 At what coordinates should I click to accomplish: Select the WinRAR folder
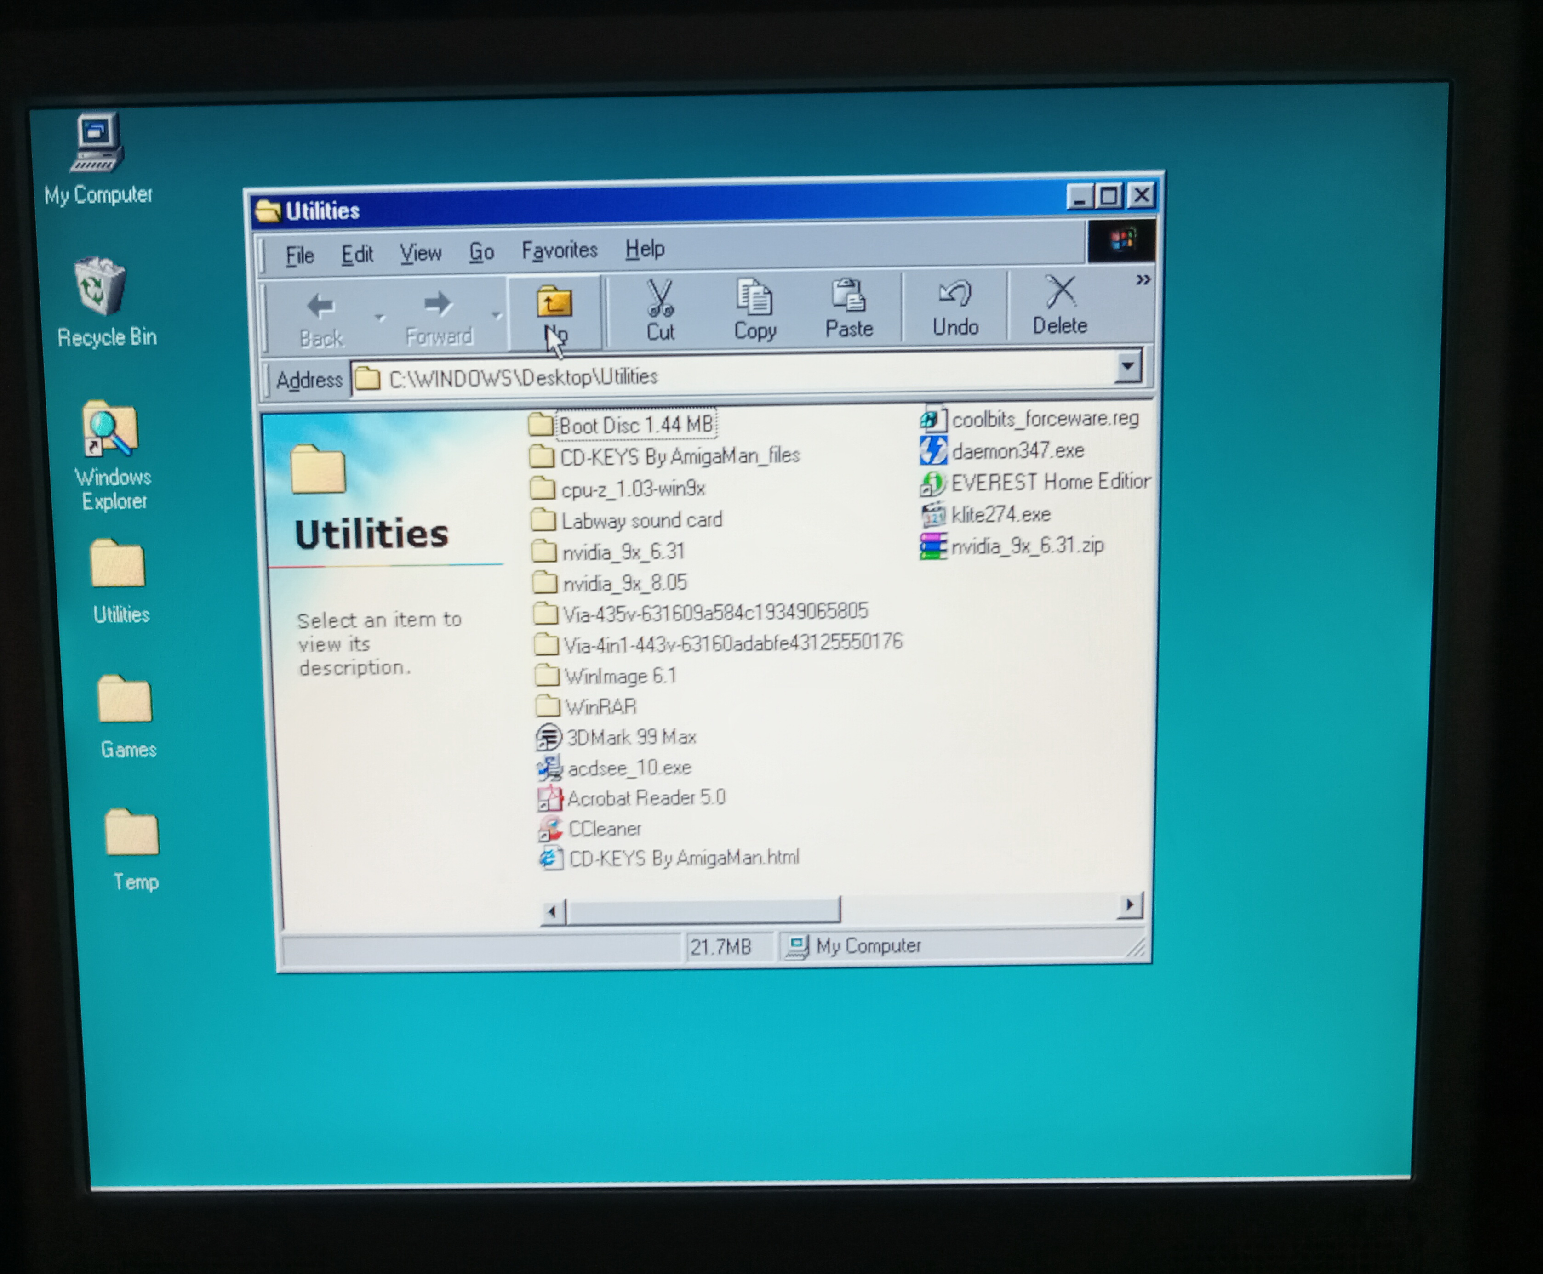coord(600,707)
